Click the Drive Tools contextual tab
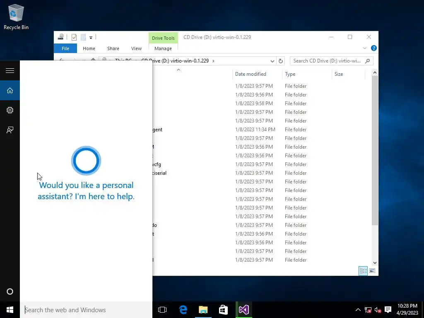Image resolution: width=424 pixels, height=318 pixels. [x=163, y=38]
